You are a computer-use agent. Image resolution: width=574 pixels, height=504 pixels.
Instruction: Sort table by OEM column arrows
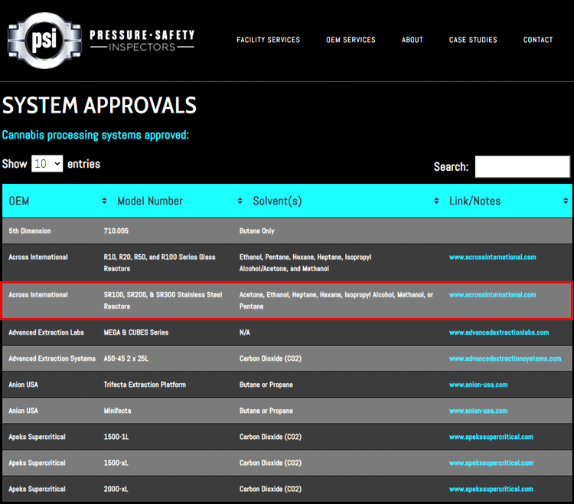pos(104,201)
